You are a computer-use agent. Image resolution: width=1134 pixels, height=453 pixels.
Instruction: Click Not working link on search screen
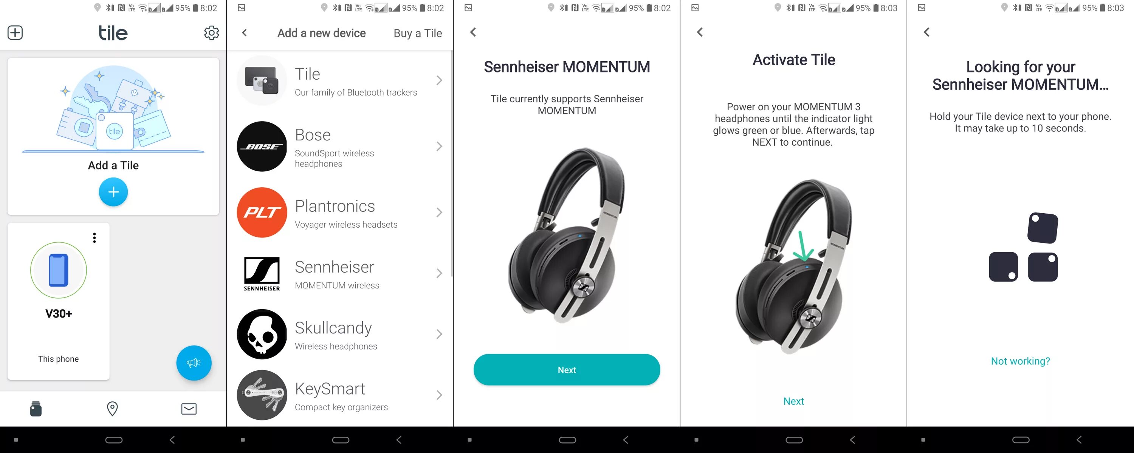point(1019,360)
